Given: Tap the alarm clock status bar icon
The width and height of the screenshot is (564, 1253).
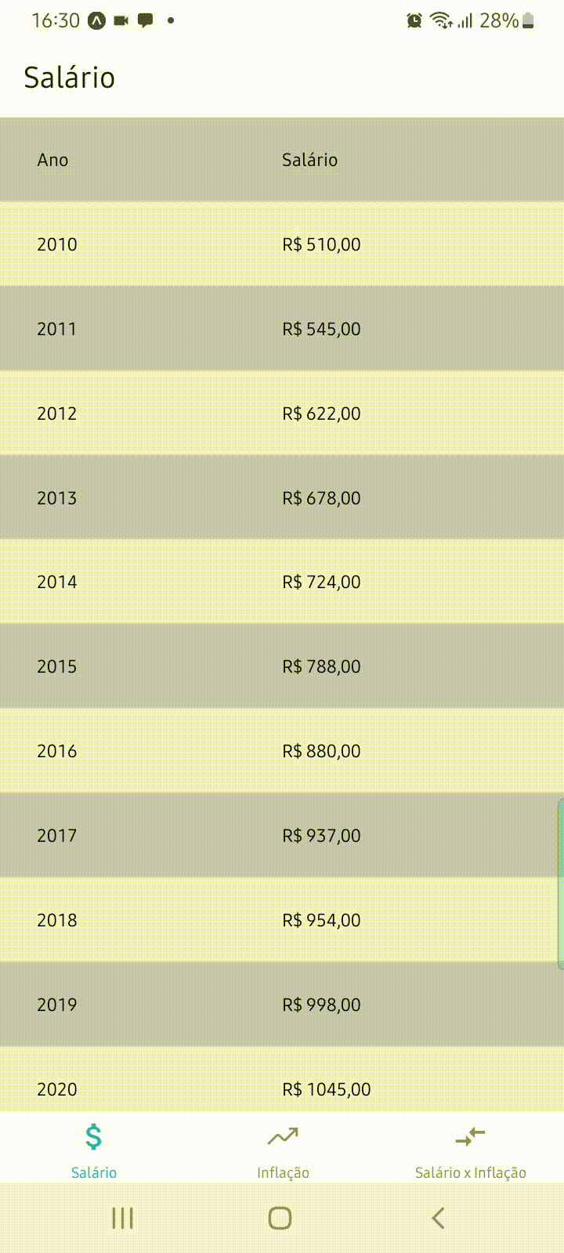Looking at the screenshot, I should tap(414, 21).
